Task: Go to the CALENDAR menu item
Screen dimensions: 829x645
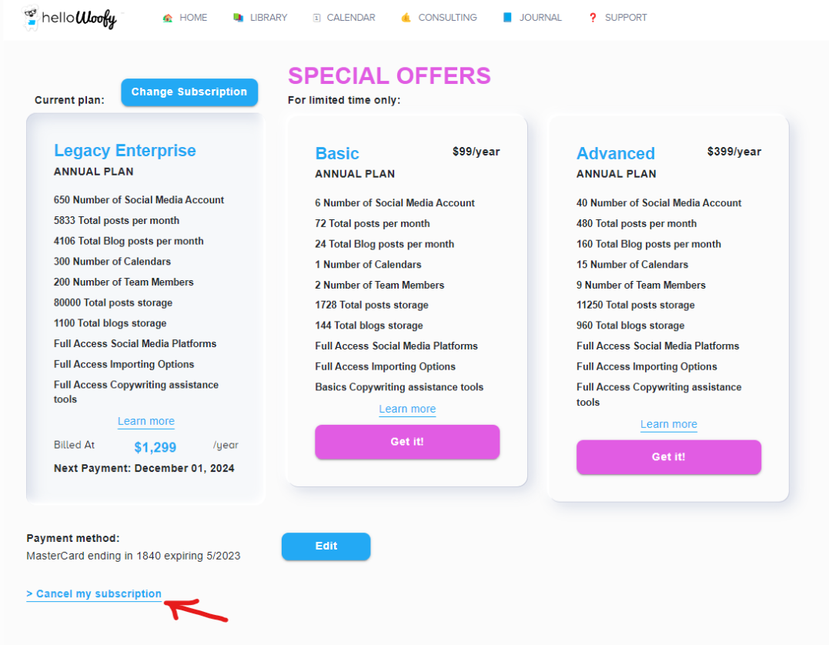Action: (x=351, y=18)
